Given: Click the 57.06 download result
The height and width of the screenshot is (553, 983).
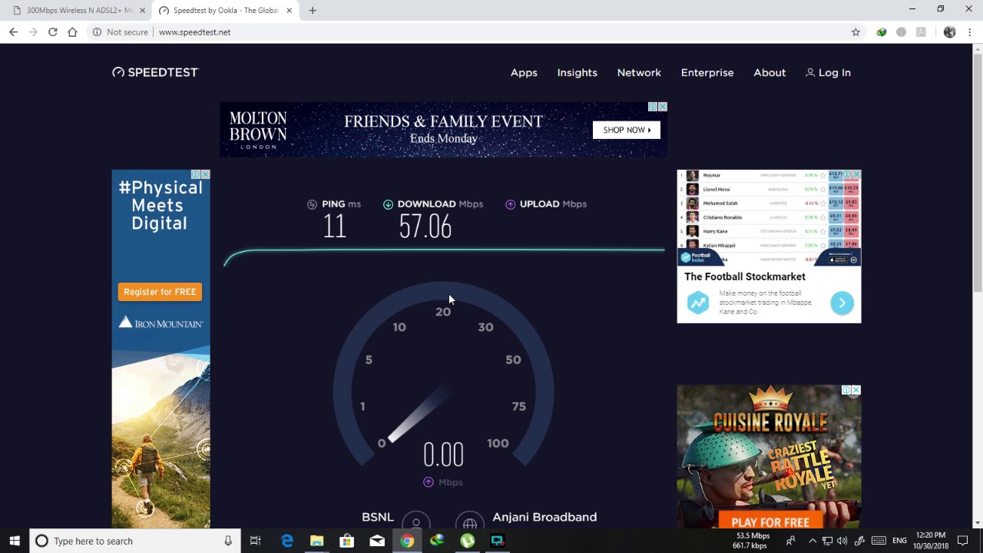Looking at the screenshot, I should tap(425, 227).
